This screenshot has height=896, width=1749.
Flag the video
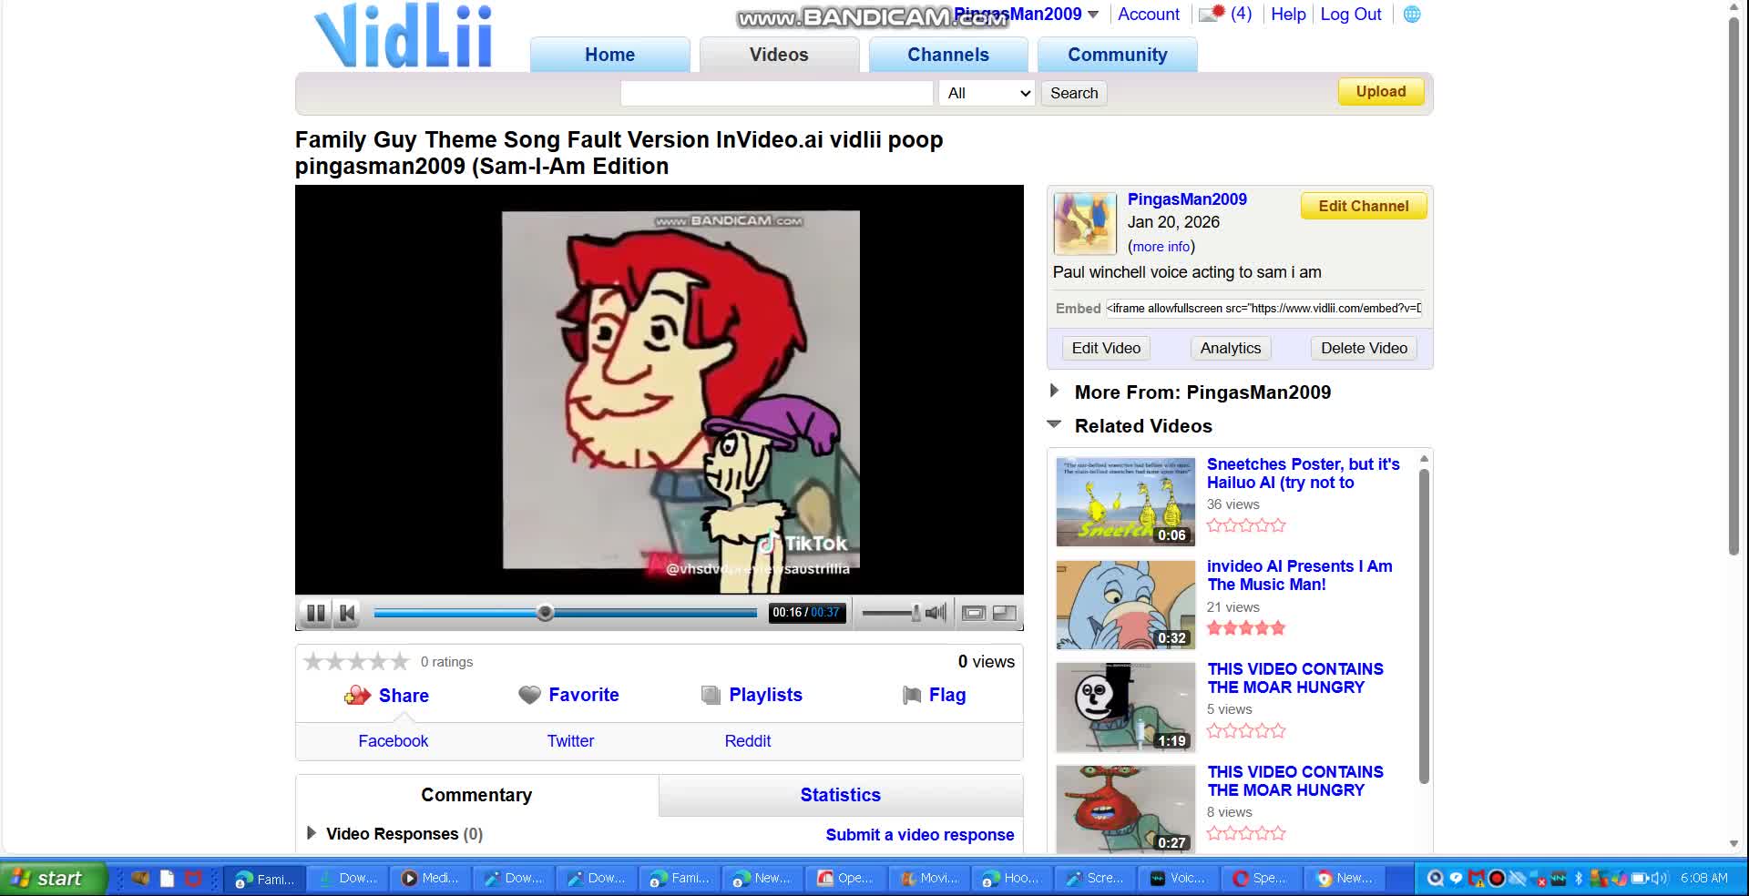pyautogui.click(x=947, y=695)
